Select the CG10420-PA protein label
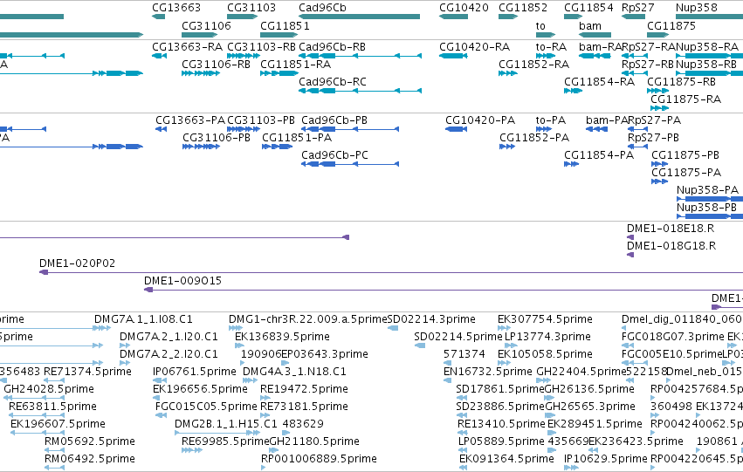The image size is (743, 472). (x=480, y=120)
